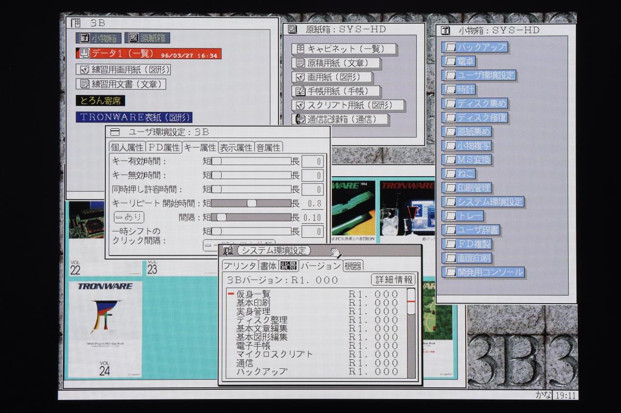Open 練習用画用紙(図形) in the 3B window
Screen dimensions: 621x413
pos(123,69)
